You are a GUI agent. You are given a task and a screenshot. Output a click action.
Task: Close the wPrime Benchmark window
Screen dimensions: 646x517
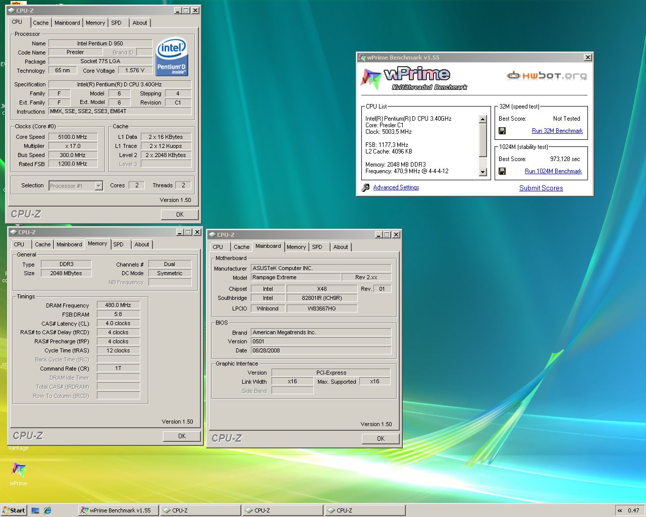click(x=587, y=58)
